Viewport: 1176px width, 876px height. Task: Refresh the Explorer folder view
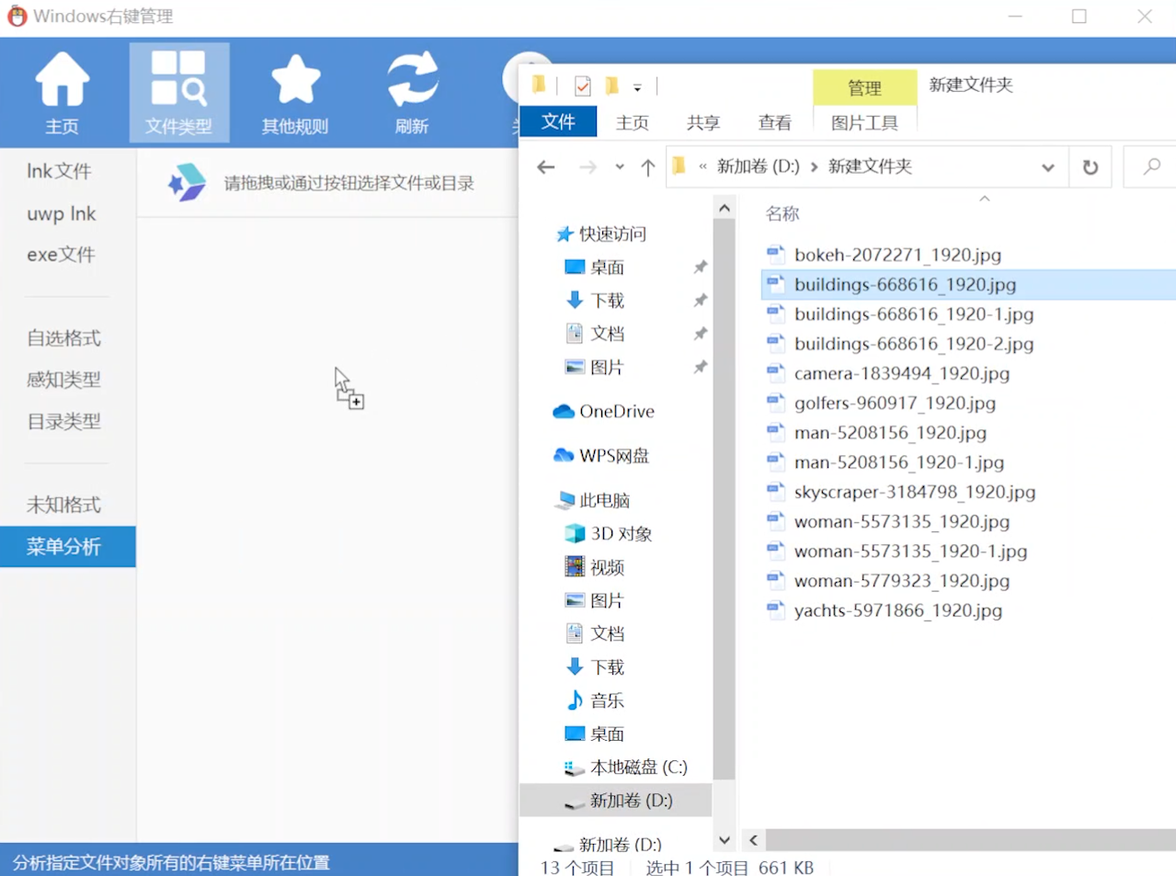pos(1090,167)
